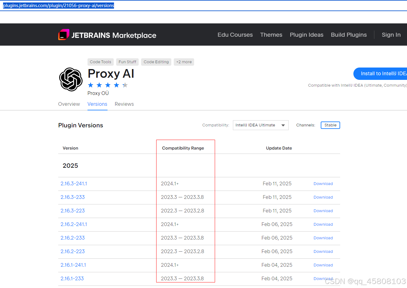
Task: Open version 2.16.2-241.1 link
Action: point(74,224)
